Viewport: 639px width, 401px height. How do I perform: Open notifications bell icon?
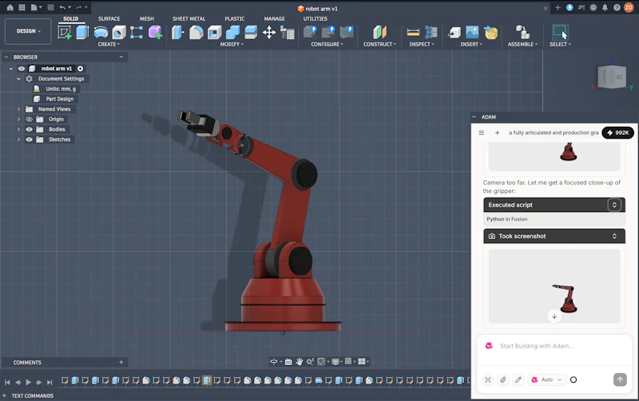click(605, 7)
